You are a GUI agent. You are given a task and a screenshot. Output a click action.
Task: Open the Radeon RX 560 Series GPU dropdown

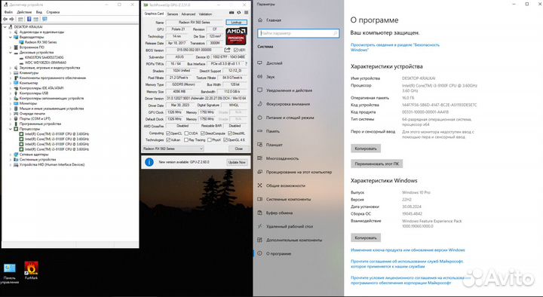(173, 148)
